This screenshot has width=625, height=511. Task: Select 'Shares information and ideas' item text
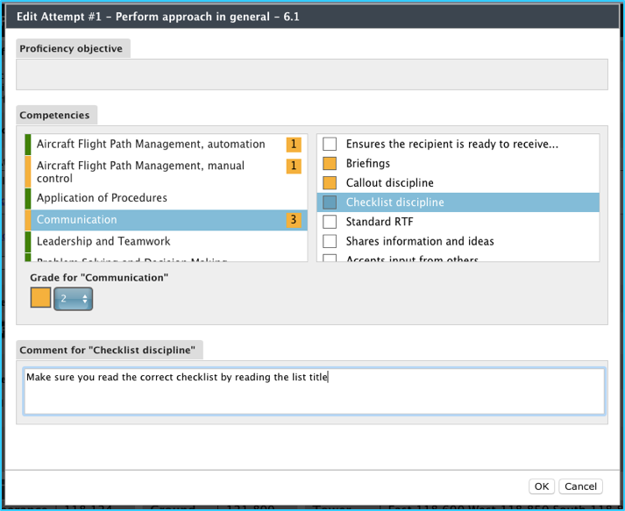420,241
